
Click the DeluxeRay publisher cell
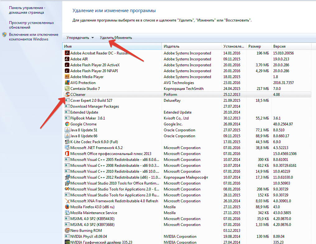point(172,100)
